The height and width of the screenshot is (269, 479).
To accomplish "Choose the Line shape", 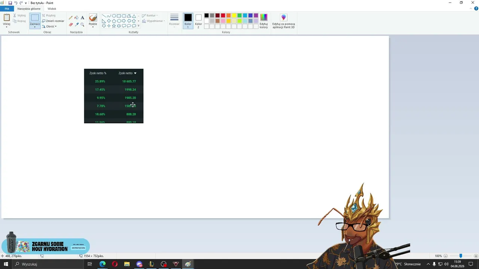I will click(x=104, y=16).
